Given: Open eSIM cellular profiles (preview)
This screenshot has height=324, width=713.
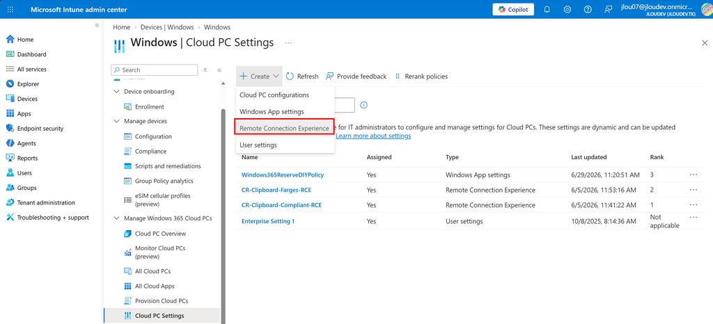Looking at the screenshot, I should pos(163,200).
